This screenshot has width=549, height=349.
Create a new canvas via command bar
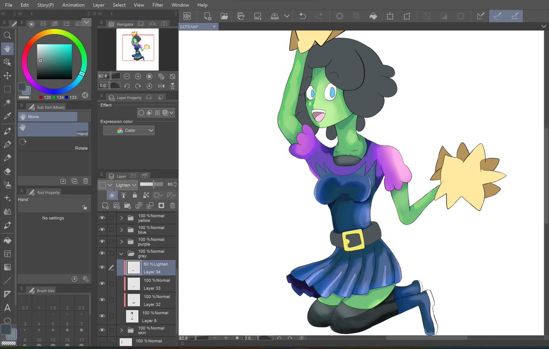pos(208,16)
